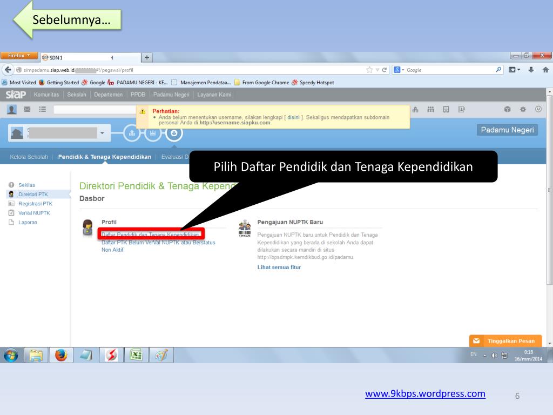Click the second circular step icon
This screenshot has height=415, width=553.
point(153,133)
